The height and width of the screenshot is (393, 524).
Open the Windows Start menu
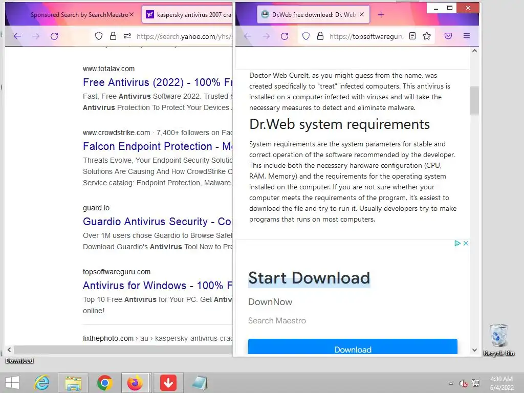coord(12,383)
